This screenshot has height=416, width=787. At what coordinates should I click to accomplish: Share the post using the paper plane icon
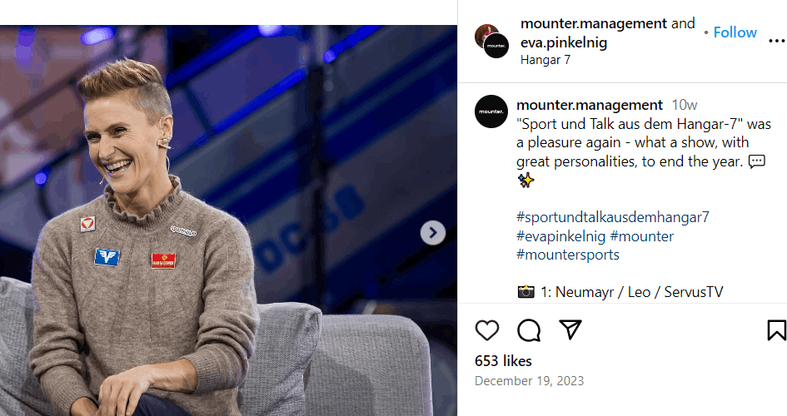click(x=570, y=329)
